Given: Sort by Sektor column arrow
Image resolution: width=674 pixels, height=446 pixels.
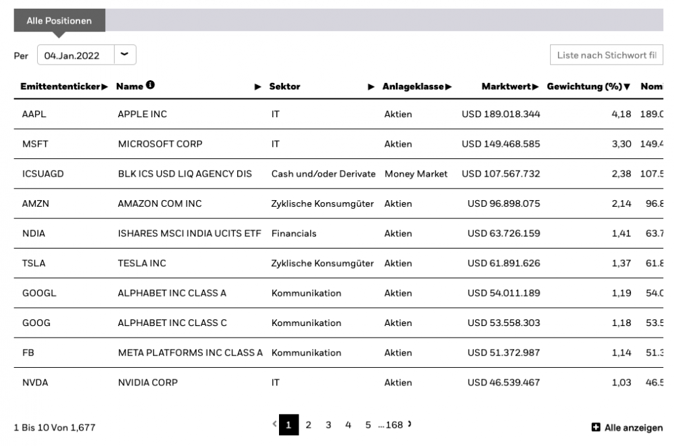Looking at the screenshot, I should tap(371, 87).
